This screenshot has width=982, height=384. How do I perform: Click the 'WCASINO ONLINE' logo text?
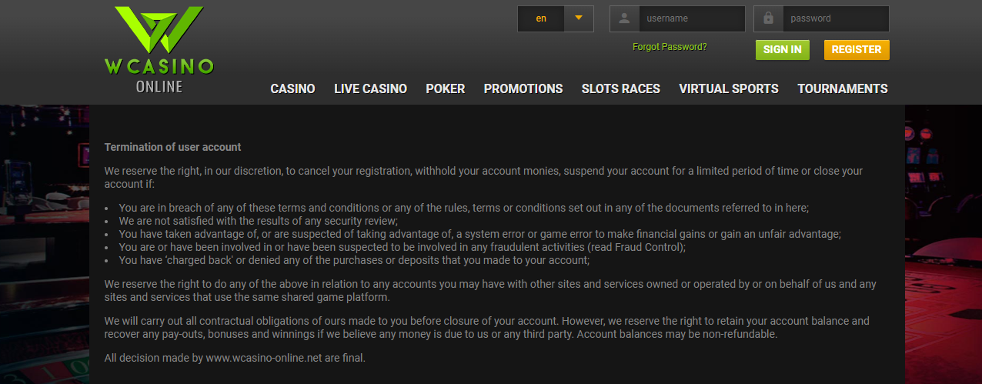point(159,75)
